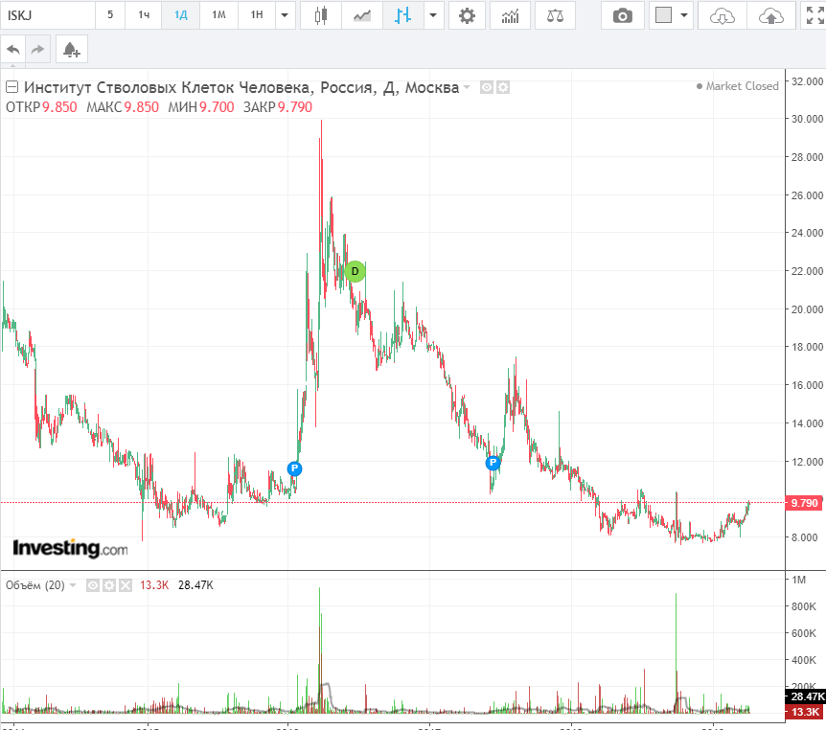This screenshot has width=826, height=730.
Task: Open the indicators panel icon
Action: click(511, 15)
